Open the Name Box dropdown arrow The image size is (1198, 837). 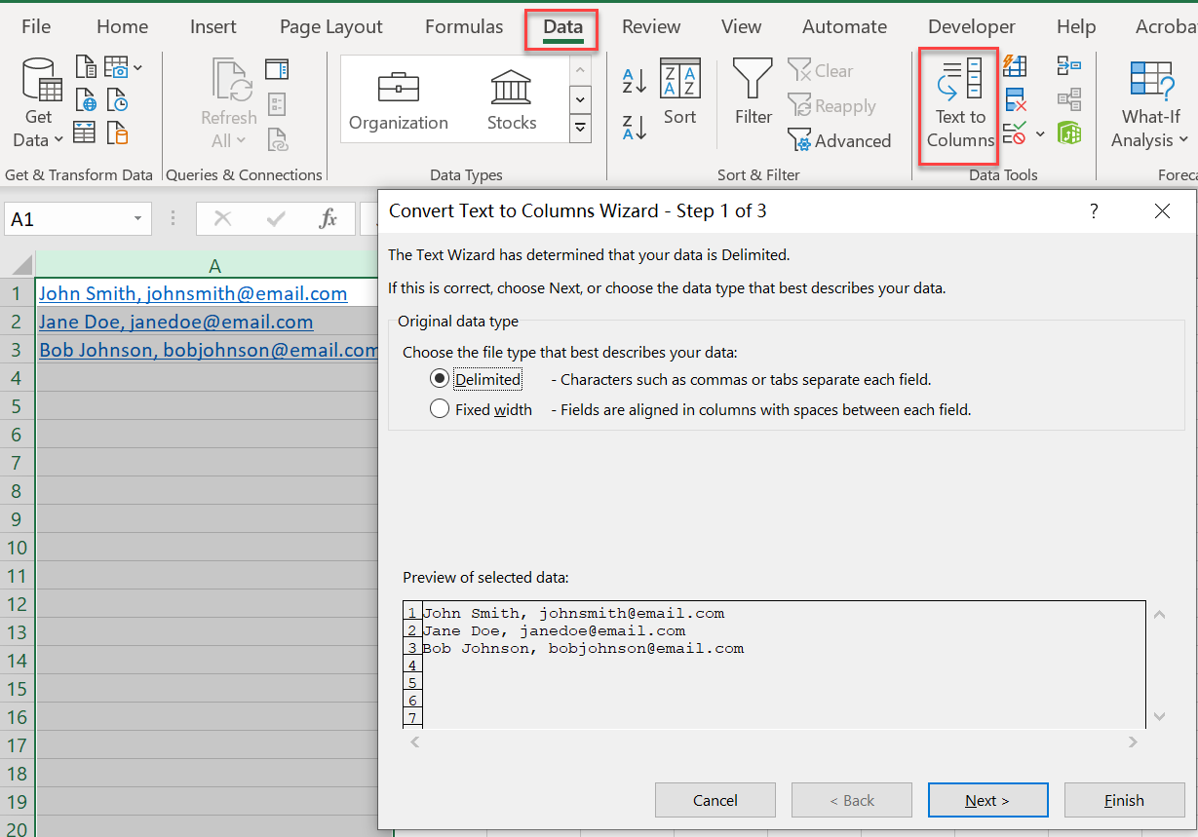pos(137,219)
